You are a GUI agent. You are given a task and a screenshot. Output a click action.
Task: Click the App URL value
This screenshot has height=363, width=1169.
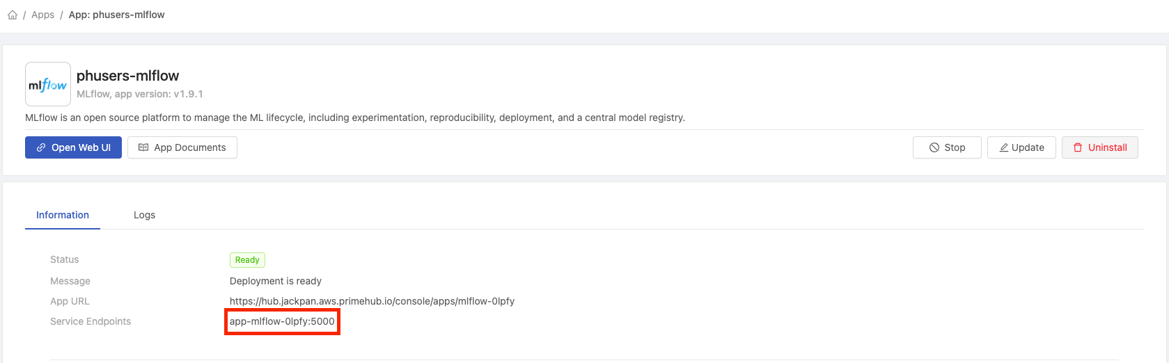coord(372,301)
